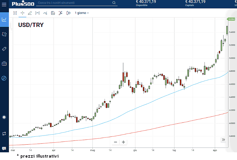Click the line comparison tool icon
The image size is (237, 160).
45,13
